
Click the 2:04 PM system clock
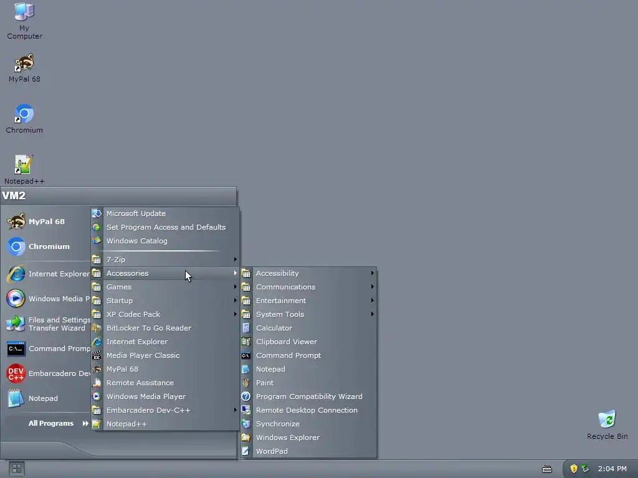[x=612, y=469]
